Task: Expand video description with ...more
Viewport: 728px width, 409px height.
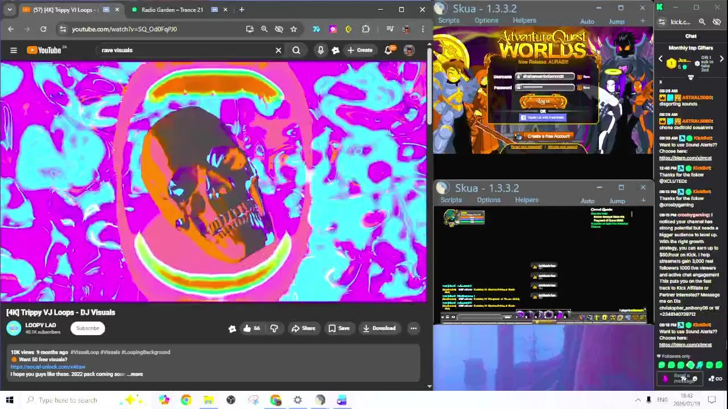Action: click(x=135, y=374)
